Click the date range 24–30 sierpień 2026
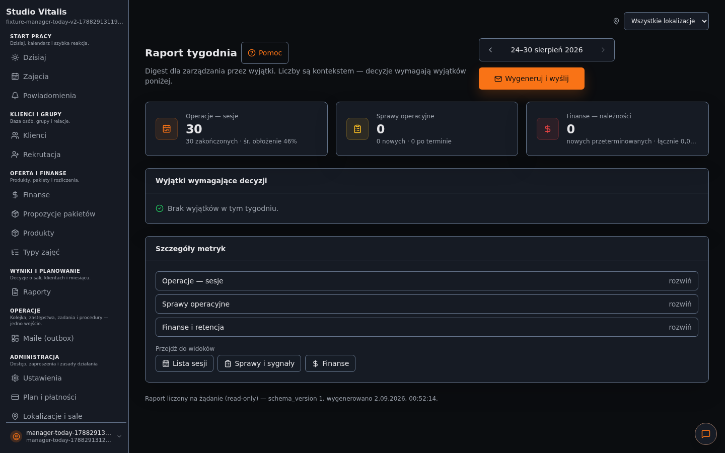Viewport: 725px width, 453px height. [547, 50]
